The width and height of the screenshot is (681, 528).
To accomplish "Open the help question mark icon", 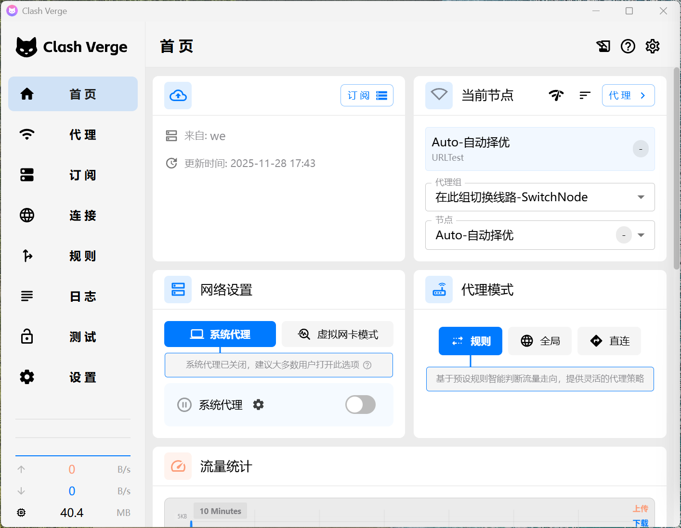I will click(x=628, y=46).
